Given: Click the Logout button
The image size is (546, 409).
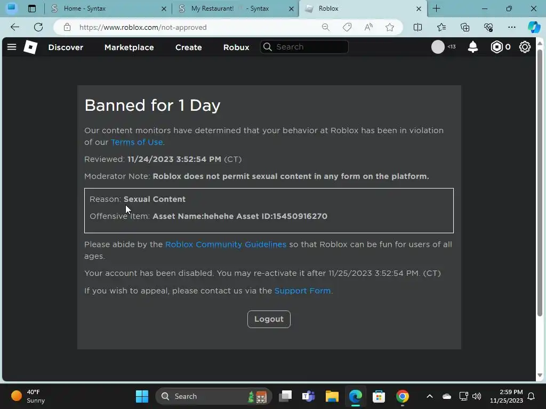Looking at the screenshot, I should (x=269, y=319).
